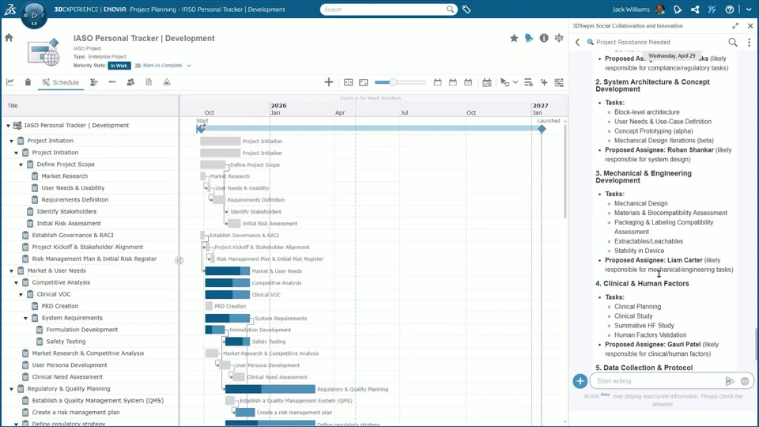Go to the home icon
This screenshot has width=759, height=427.
point(9,38)
